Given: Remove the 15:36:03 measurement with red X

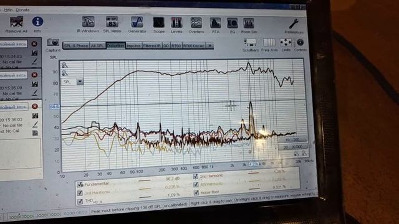Looking at the screenshot, I should coord(35,106).
